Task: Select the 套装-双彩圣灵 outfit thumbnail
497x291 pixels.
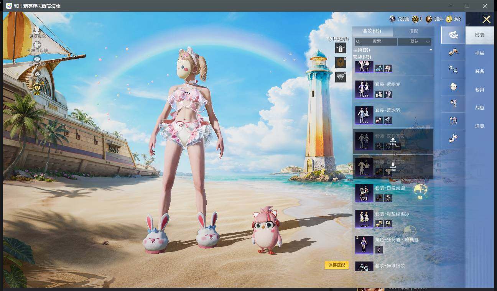Action: point(364,141)
